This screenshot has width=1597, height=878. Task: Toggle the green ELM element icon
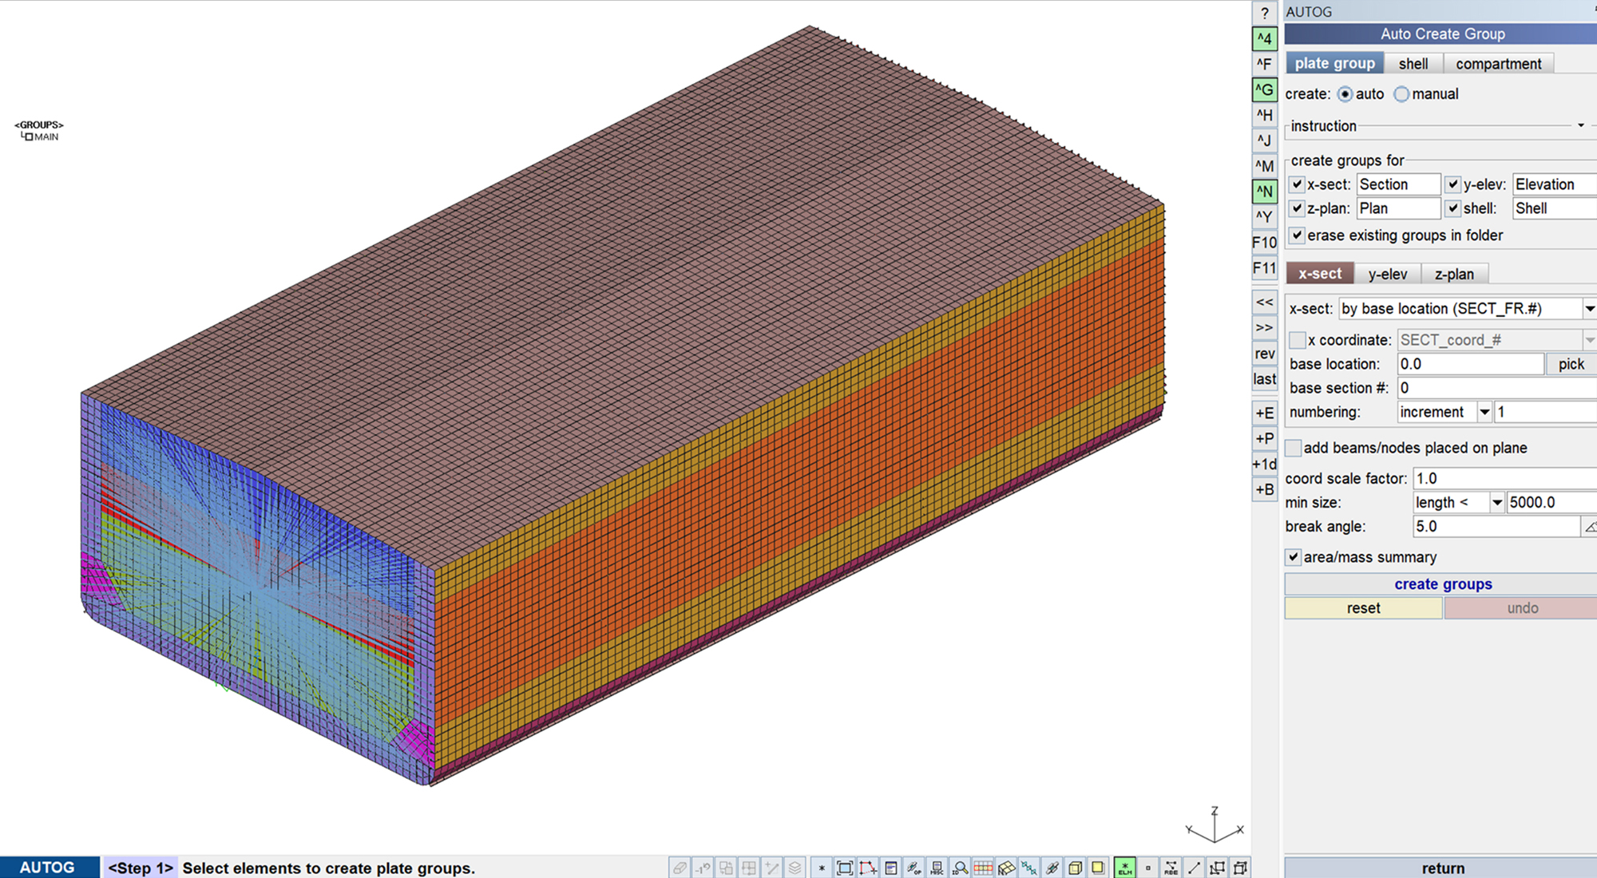1124,868
